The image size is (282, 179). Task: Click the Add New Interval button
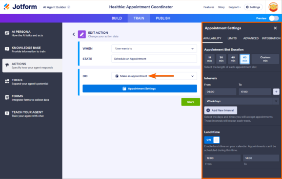[x=221, y=111]
